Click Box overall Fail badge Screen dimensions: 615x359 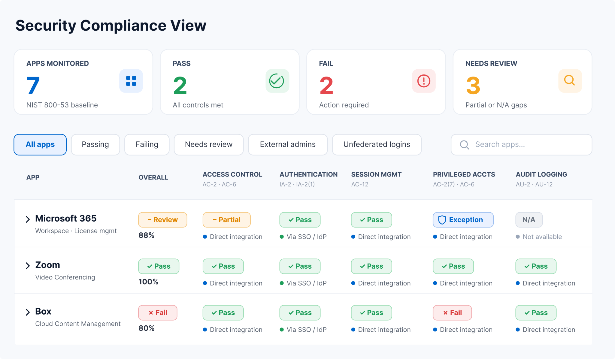pyautogui.click(x=158, y=313)
